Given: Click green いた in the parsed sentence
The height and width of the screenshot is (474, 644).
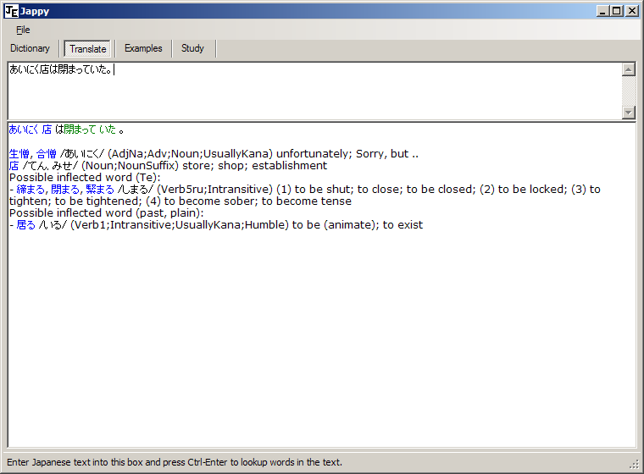Looking at the screenshot, I should pos(108,130).
